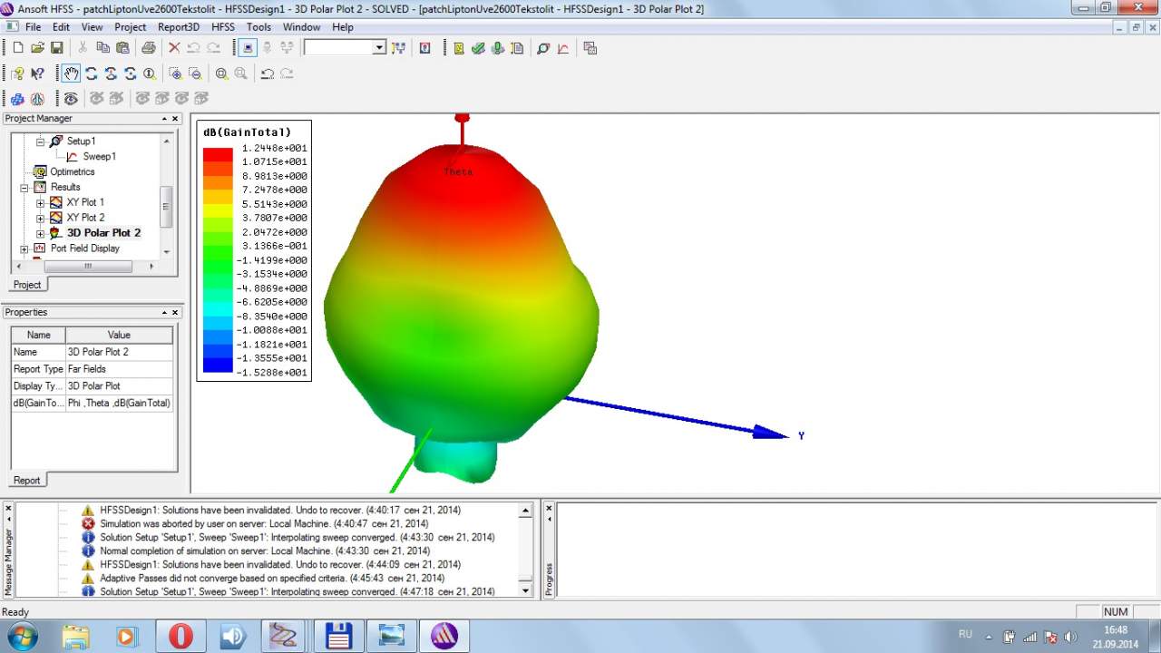Screen dimensions: 1161x653
Task: Open the empty toolbar combo box dropdown
Action: pyautogui.click(x=379, y=48)
